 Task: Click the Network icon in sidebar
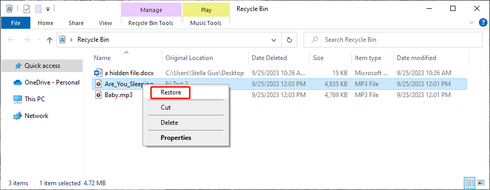17,116
